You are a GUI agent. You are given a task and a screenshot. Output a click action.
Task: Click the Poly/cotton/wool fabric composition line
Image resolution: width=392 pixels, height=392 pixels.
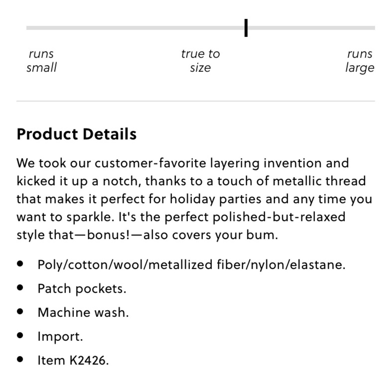pyautogui.click(x=191, y=265)
